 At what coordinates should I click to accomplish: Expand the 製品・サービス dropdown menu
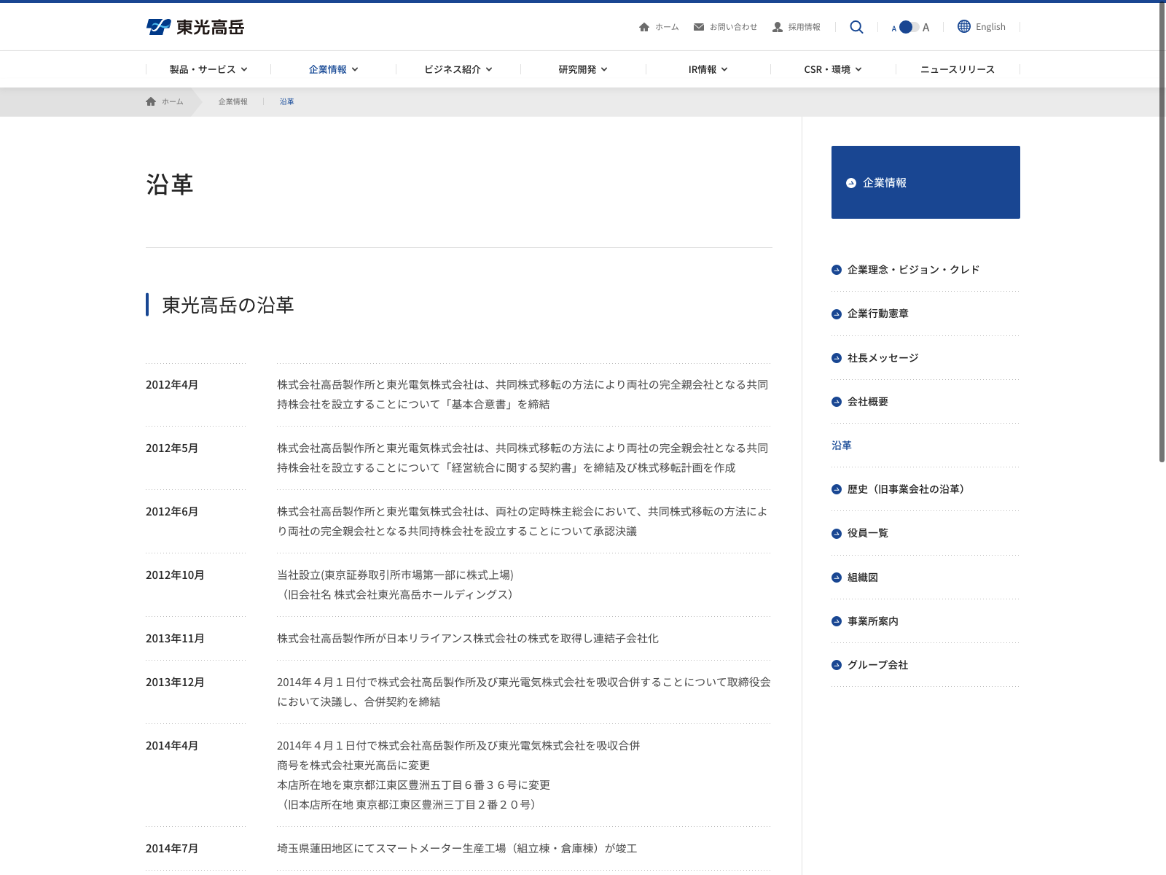[x=208, y=69]
